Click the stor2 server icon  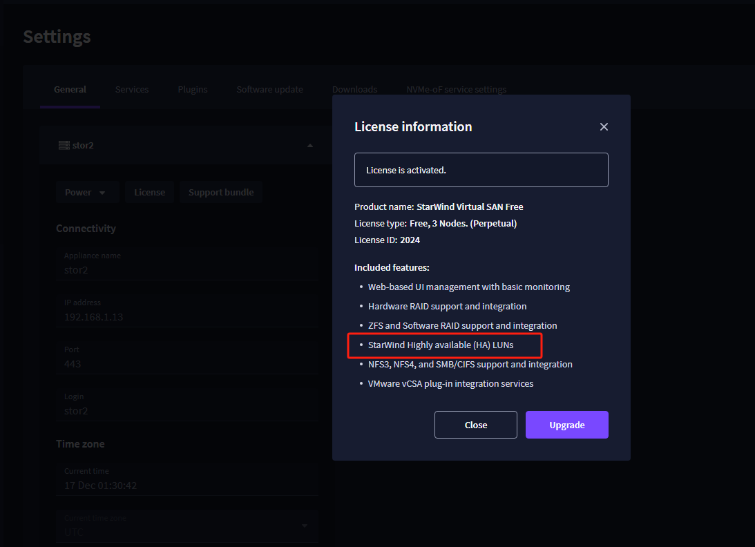(x=64, y=146)
